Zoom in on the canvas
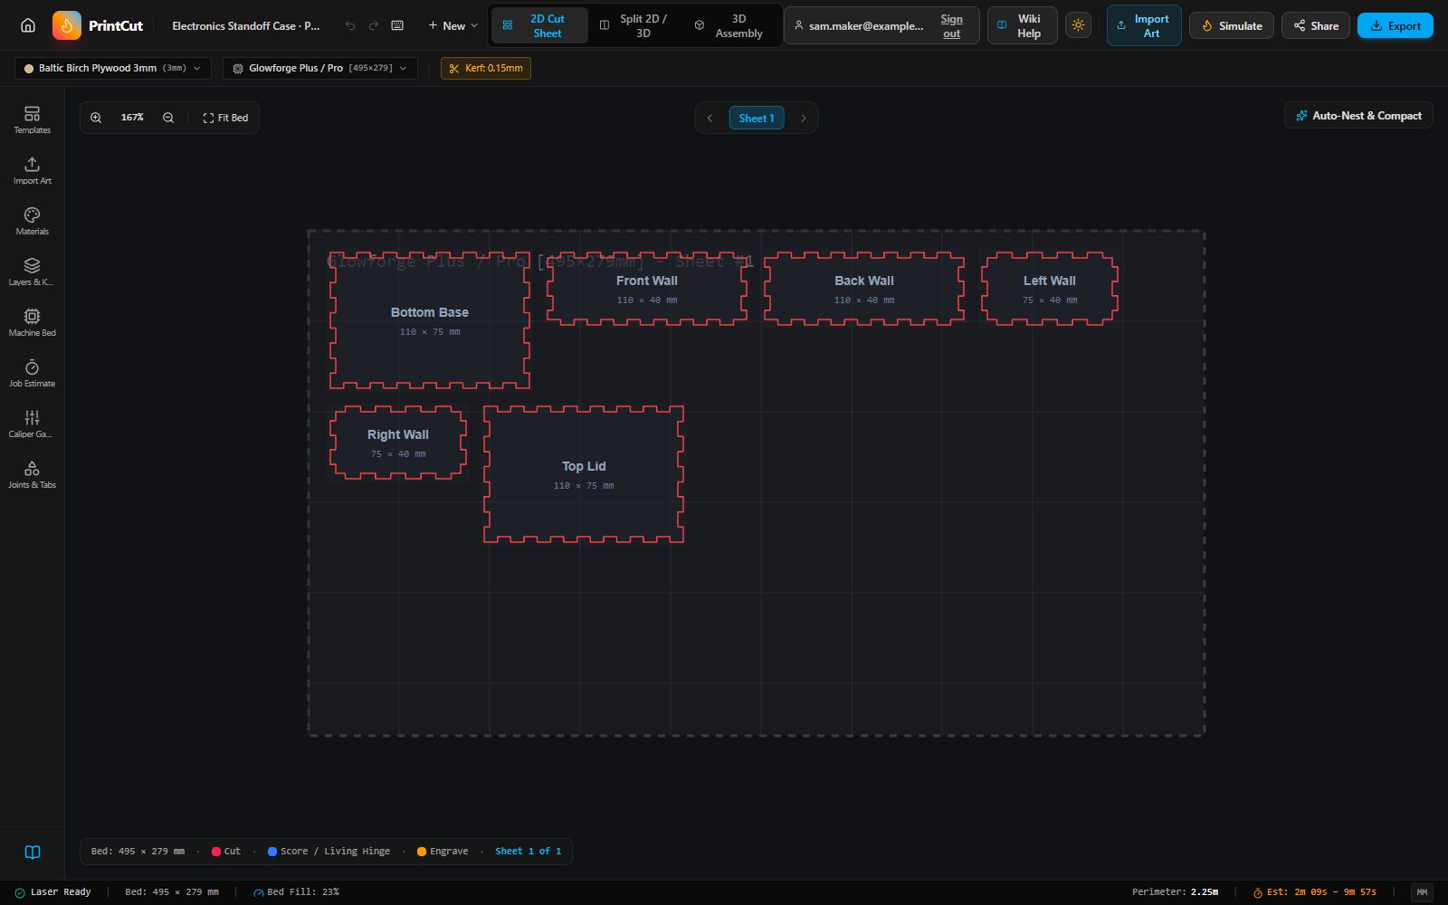The width and height of the screenshot is (1448, 905). pos(96,118)
